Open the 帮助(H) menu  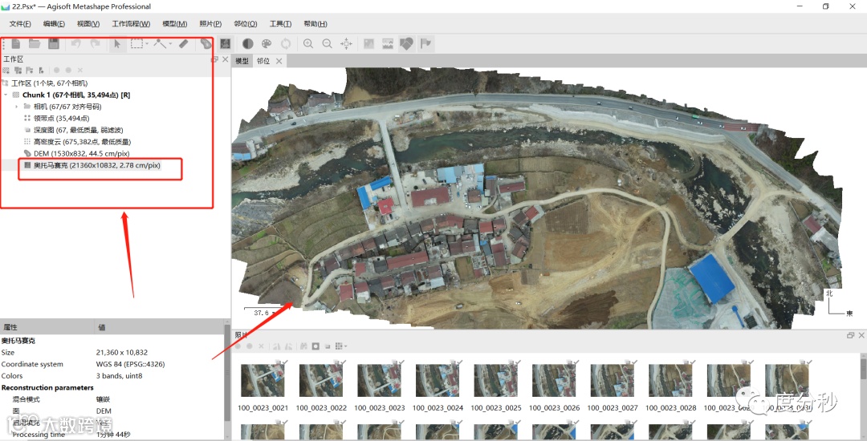[x=315, y=24]
